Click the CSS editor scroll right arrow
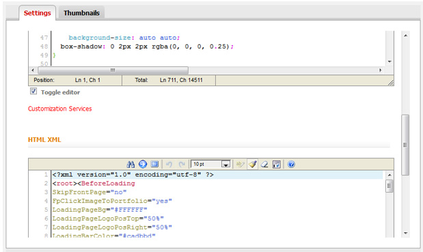This screenshot has width=423, height=252. [x=381, y=70]
